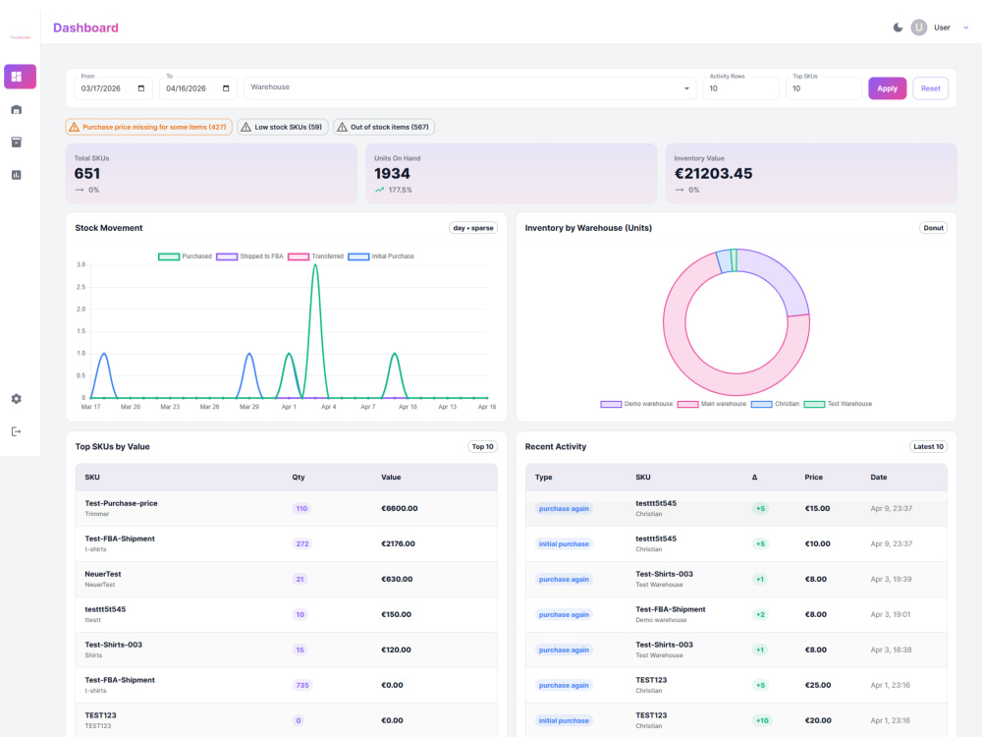The image size is (982, 737).
Task: Open the To date calendar picker icon
Action: [226, 88]
